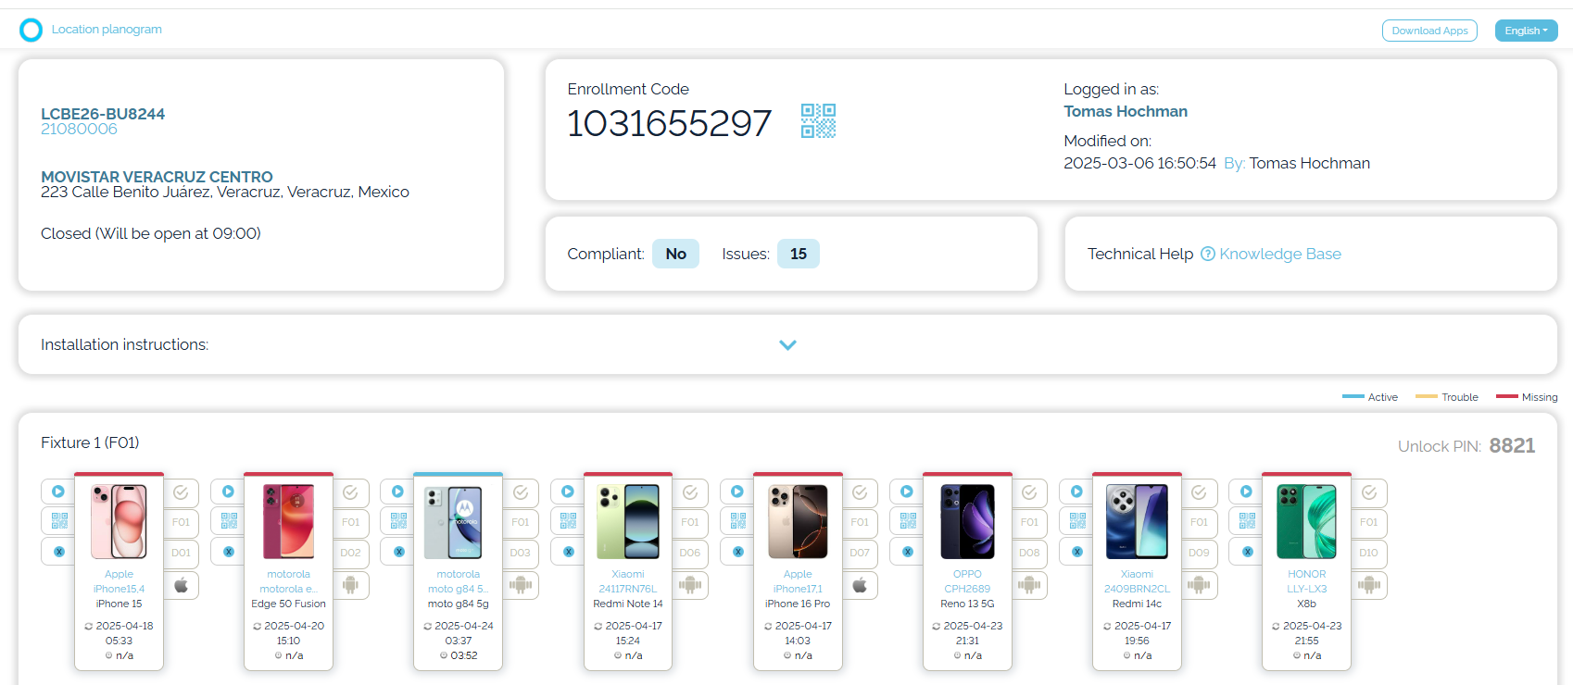Click the D07 position tag for iPhone 16 Pro
The image size is (1573, 685).
click(x=860, y=553)
